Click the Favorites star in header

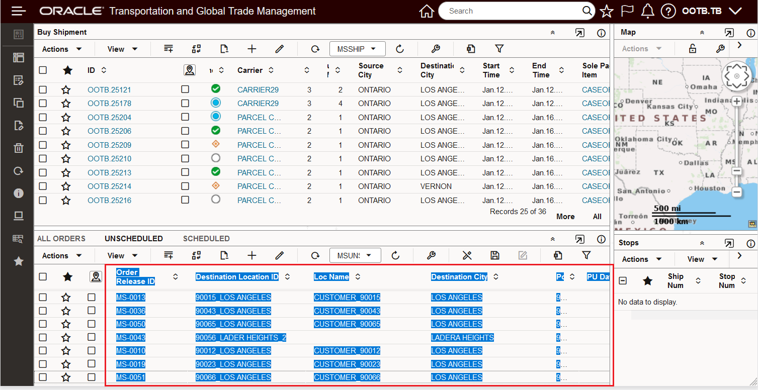(x=607, y=11)
